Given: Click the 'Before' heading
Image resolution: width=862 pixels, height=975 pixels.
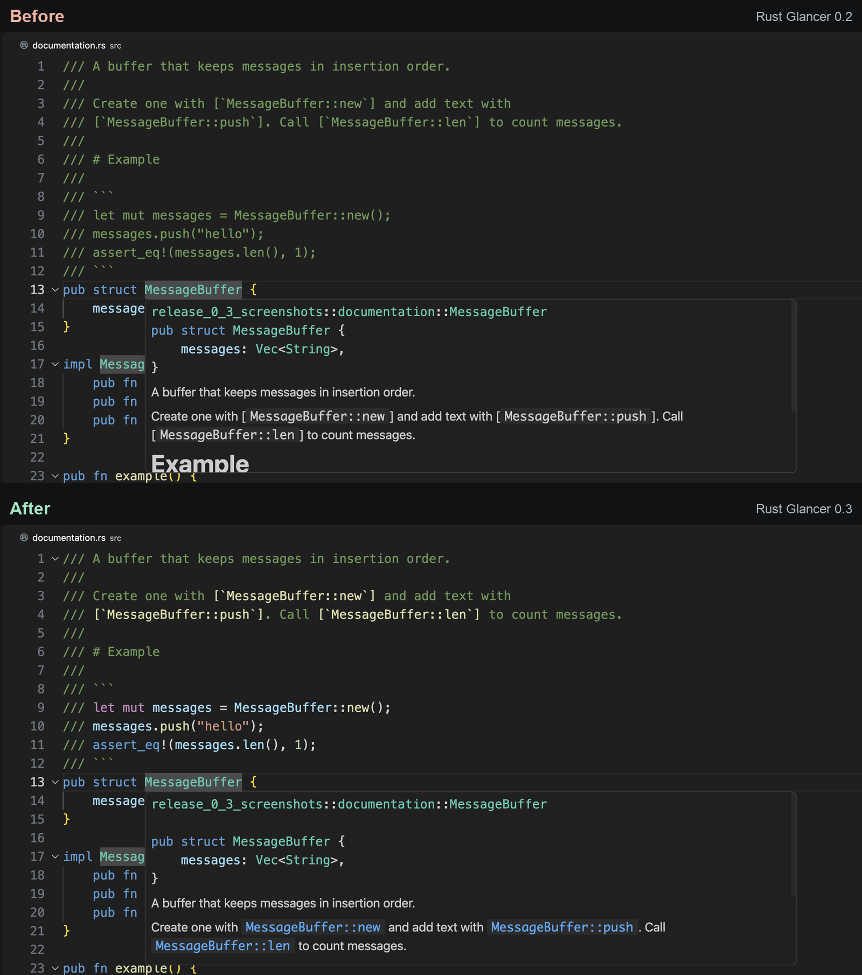Looking at the screenshot, I should coord(37,16).
